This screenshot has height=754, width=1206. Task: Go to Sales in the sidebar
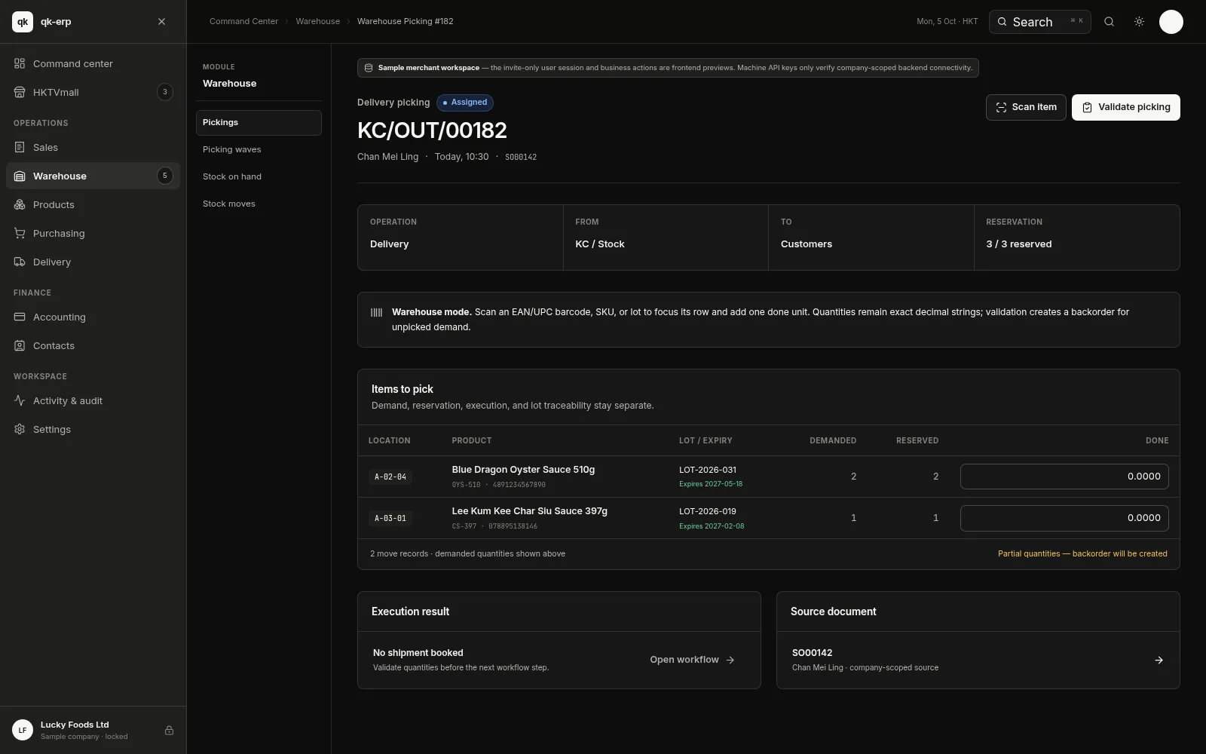[93, 147]
